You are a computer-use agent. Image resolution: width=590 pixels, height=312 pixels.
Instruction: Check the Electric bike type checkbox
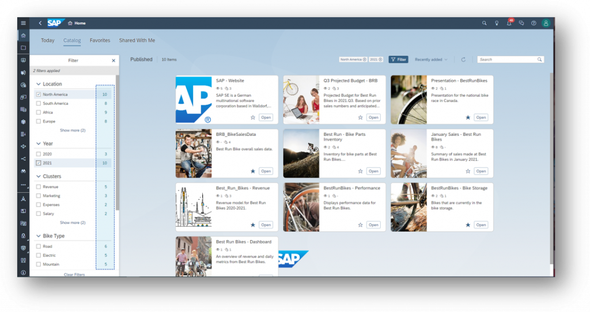(x=39, y=256)
